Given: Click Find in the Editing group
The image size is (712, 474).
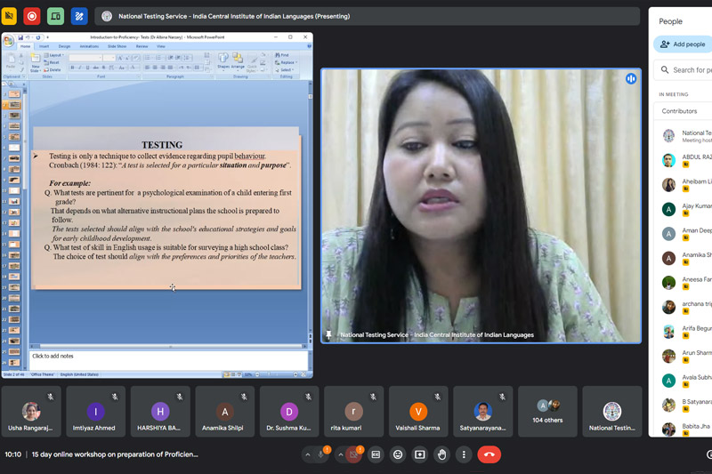Looking at the screenshot, I should (281, 55).
